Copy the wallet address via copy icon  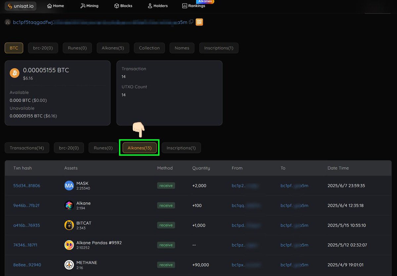[x=191, y=22]
